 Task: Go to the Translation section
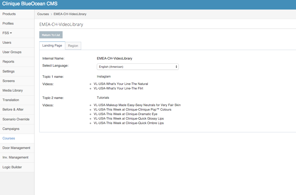coord(17,100)
